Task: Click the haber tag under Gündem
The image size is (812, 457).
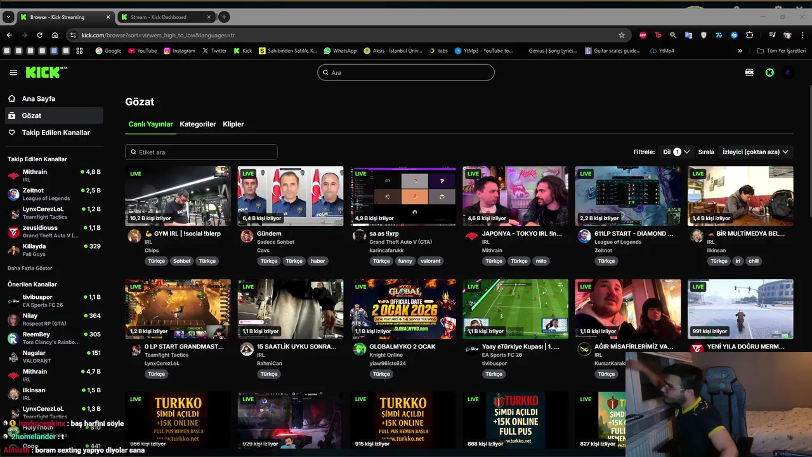Action: click(318, 261)
